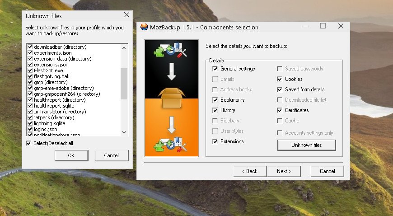Click the disabled Saved passwords checkbox
This screenshot has width=393, height=216.
(x=280, y=69)
